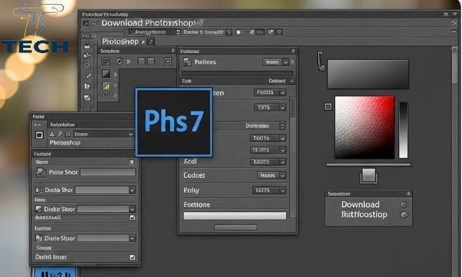The height and width of the screenshot is (277, 462).
Task: Select the radio button next to Download
Action: (404, 205)
